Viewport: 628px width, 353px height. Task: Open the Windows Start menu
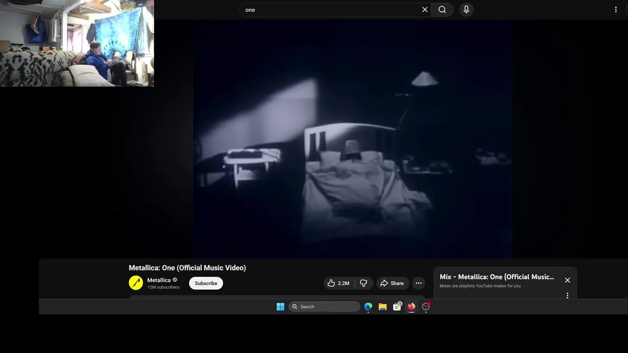click(280, 306)
